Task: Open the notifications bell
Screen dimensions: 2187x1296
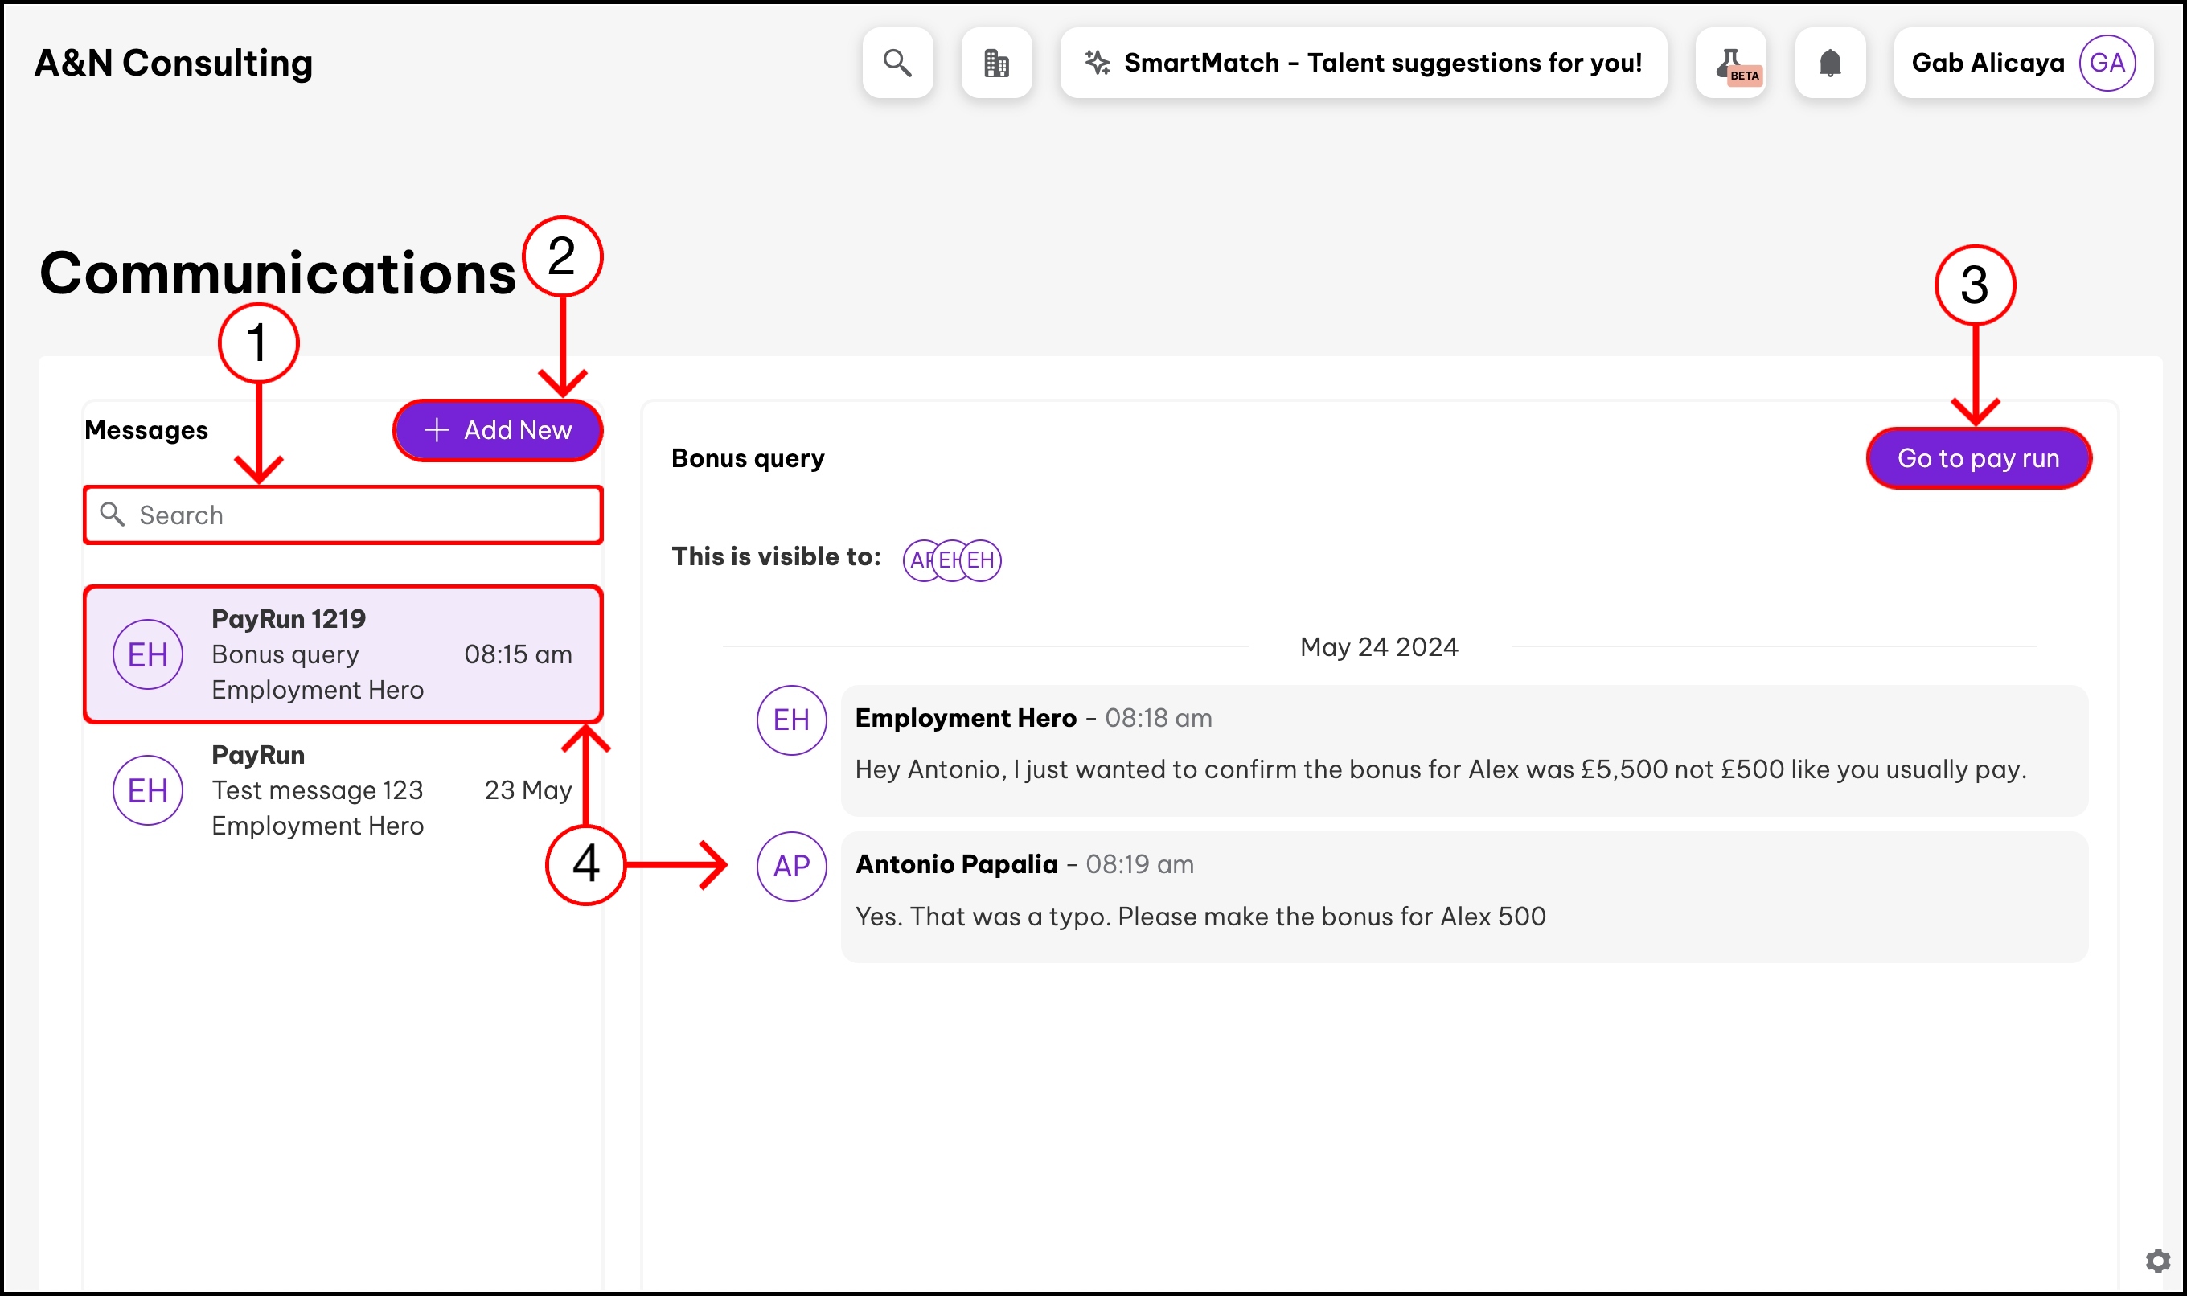Action: tap(1830, 63)
